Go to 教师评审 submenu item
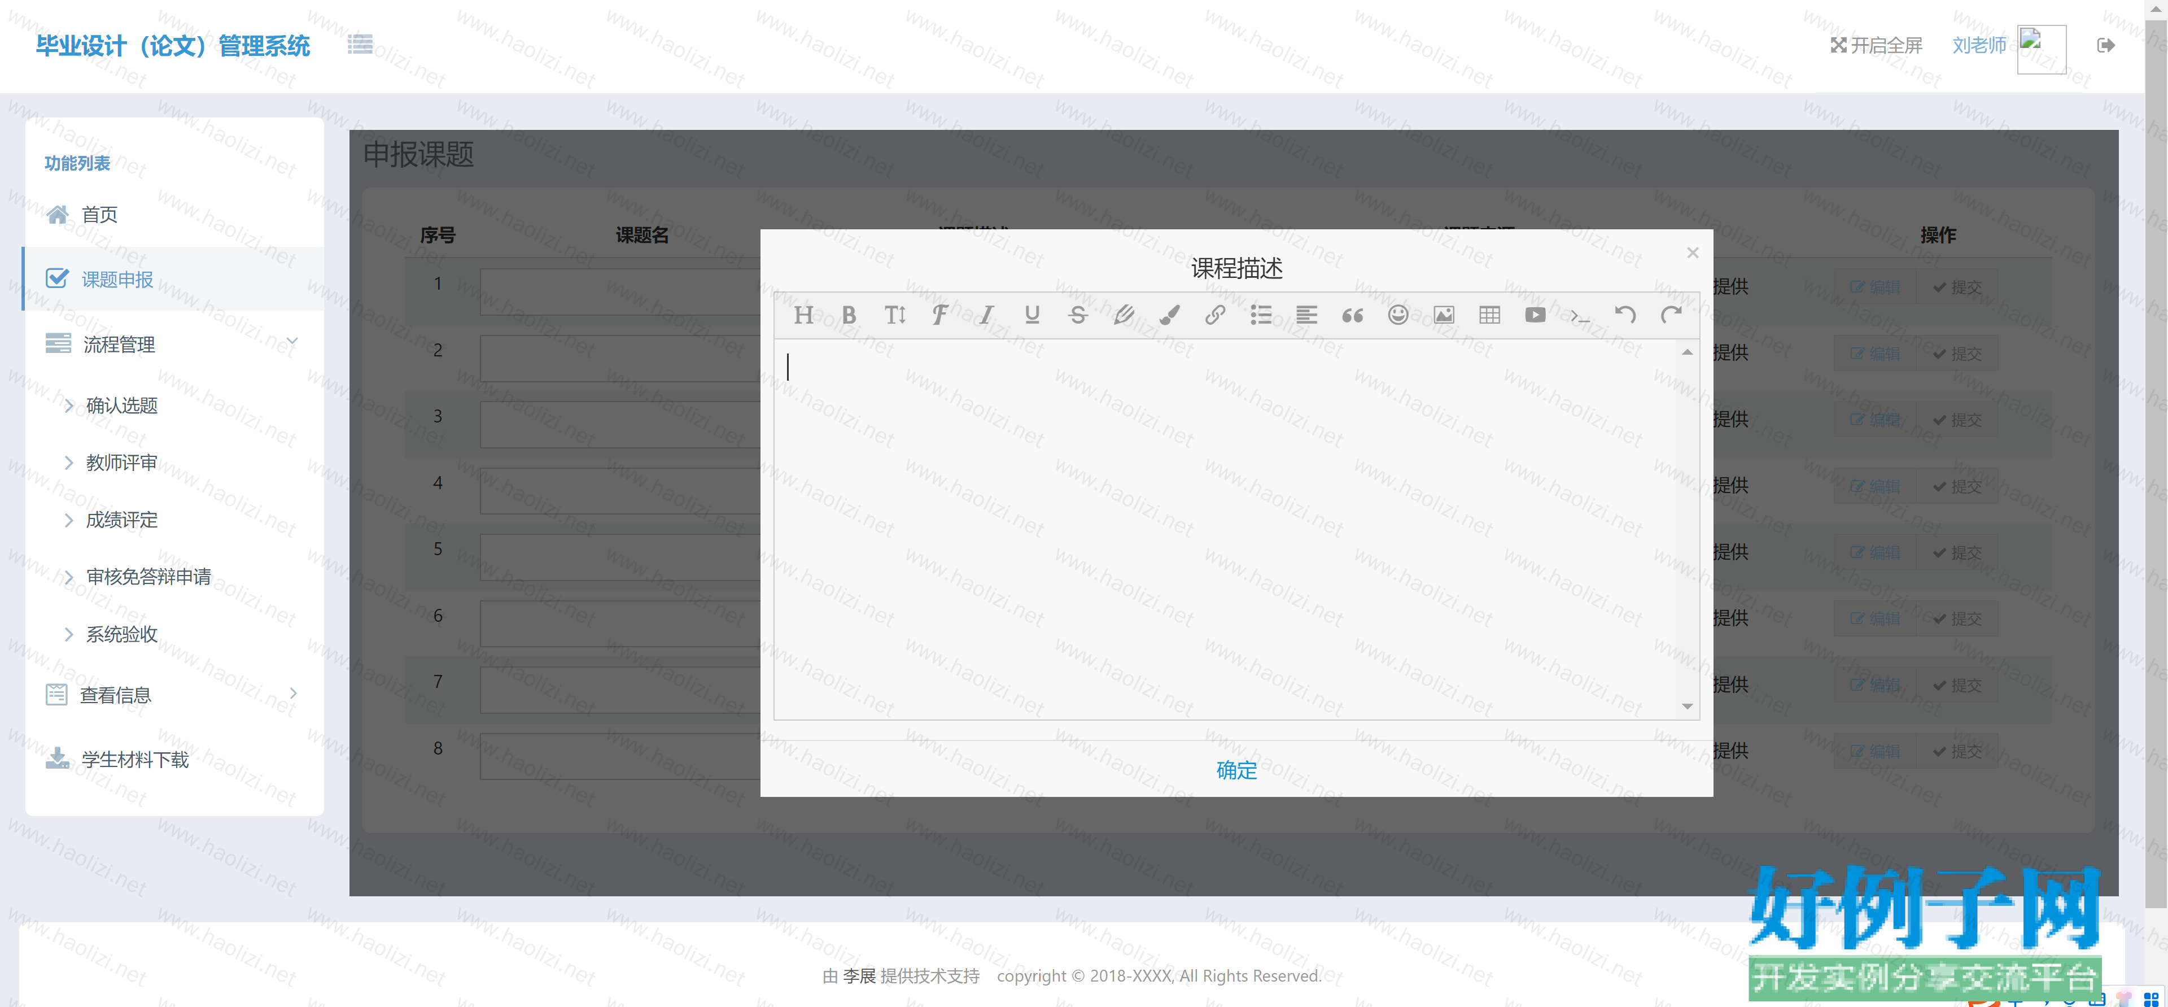The image size is (2168, 1007). tap(121, 462)
